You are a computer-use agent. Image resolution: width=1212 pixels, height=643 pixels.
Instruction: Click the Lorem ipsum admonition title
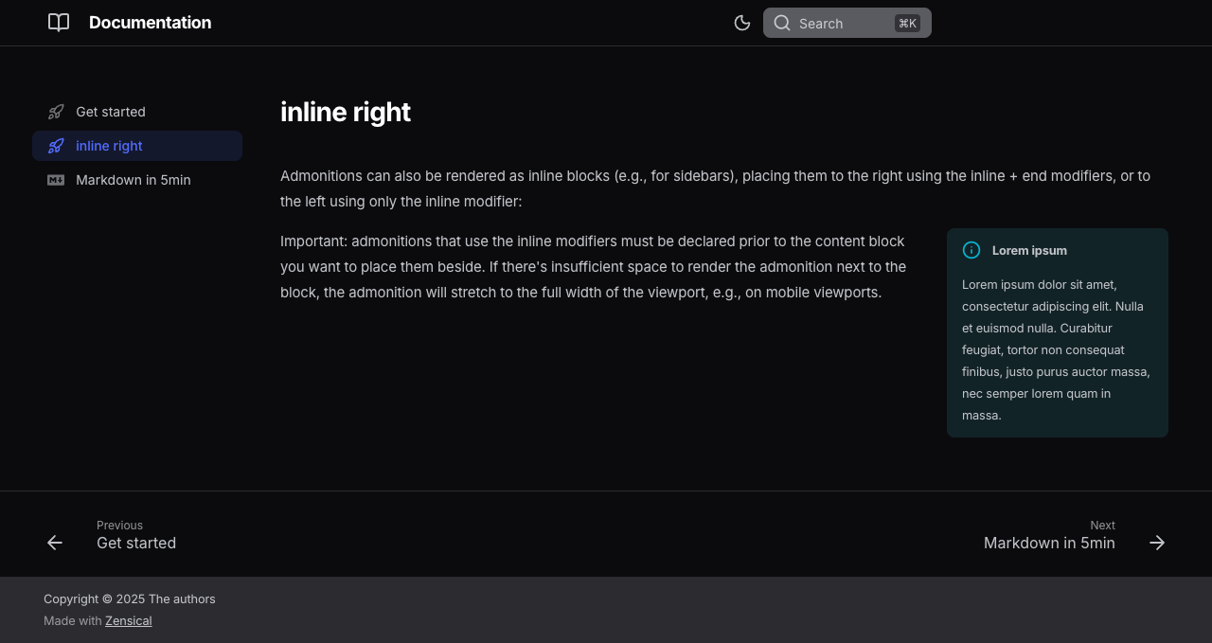tap(1029, 251)
